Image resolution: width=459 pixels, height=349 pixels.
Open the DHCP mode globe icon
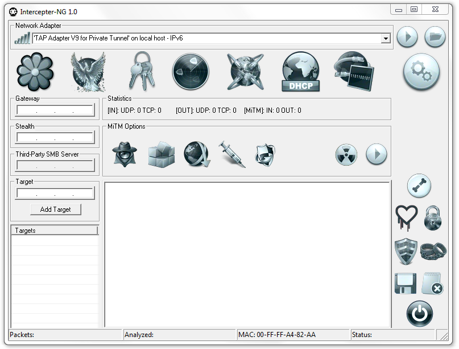click(x=301, y=72)
